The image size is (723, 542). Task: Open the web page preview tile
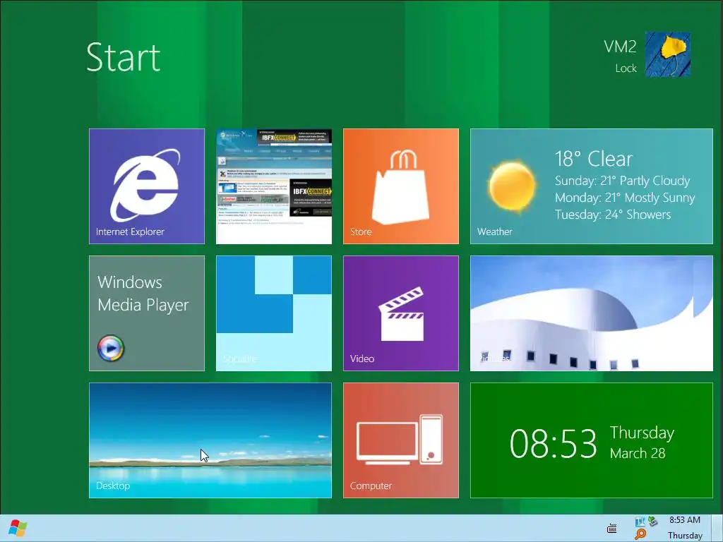274,186
